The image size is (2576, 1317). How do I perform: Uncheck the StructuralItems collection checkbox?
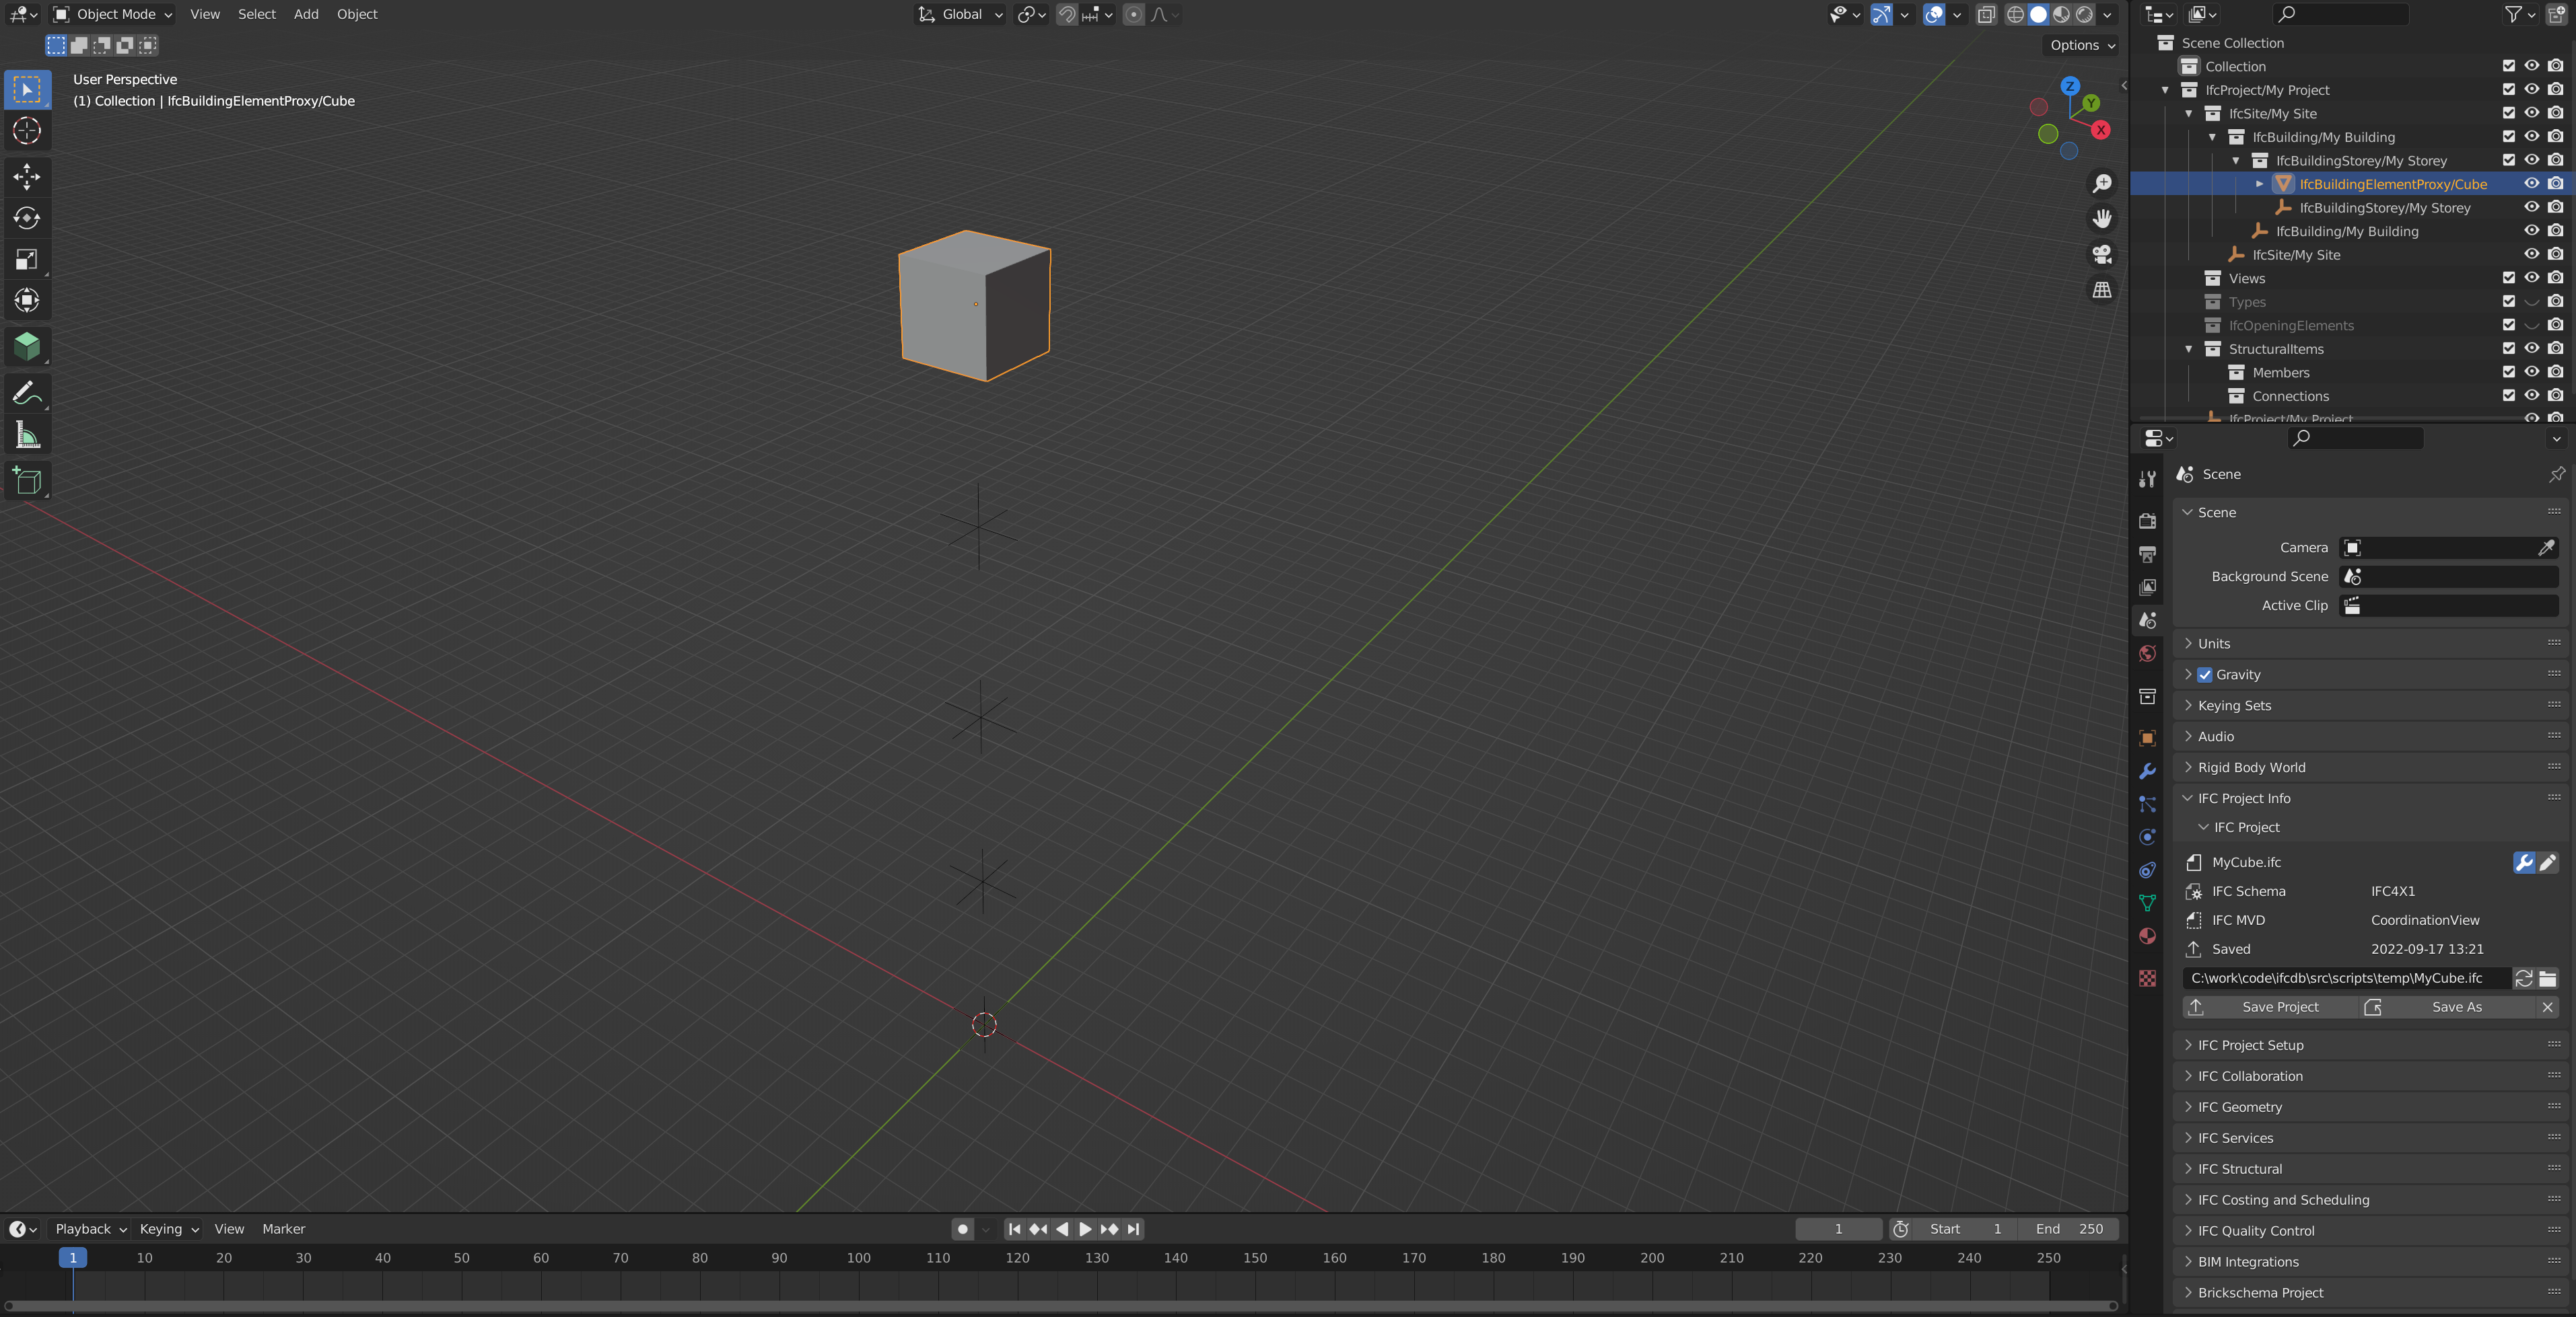click(2508, 348)
